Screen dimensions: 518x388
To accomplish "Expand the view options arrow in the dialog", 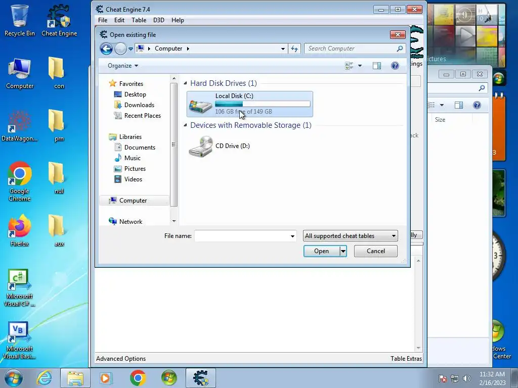I will coord(360,66).
